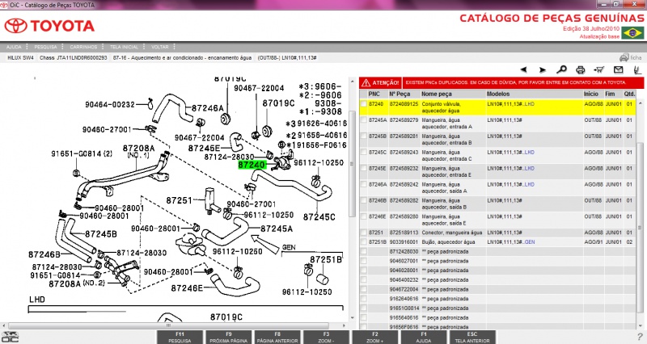Select part number 8724589279 cell

coord(404,120)
